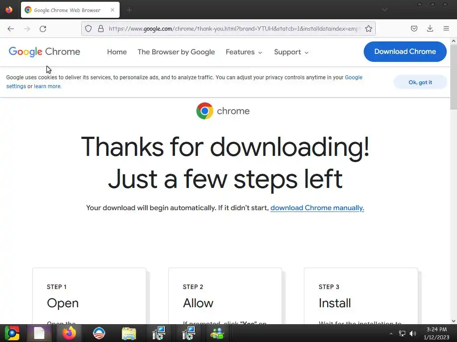Open the Chrome-styled start button in taskbar
Image resolution: width=457 pixels, height=342 pixels.
(12, 333)
